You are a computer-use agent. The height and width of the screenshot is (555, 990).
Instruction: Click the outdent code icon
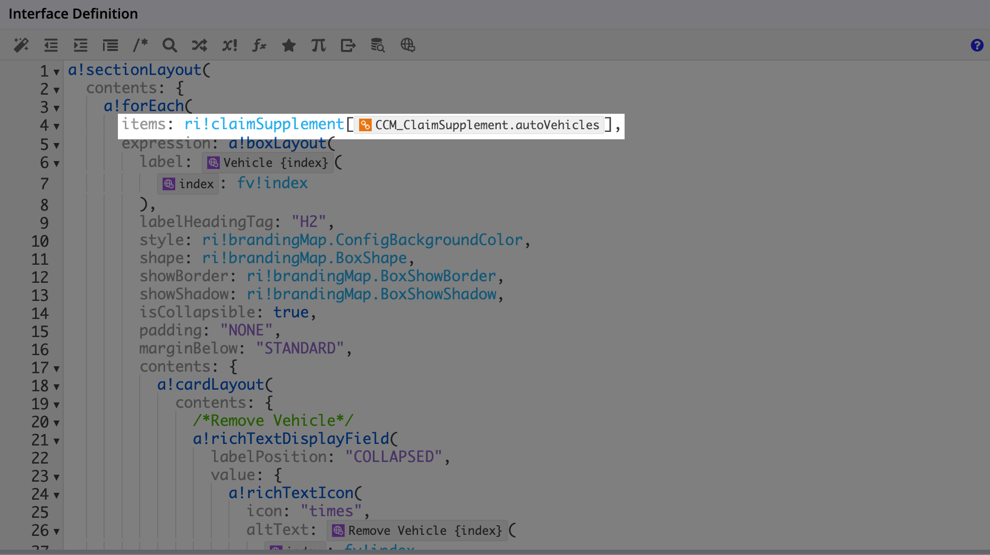(51, 45)
